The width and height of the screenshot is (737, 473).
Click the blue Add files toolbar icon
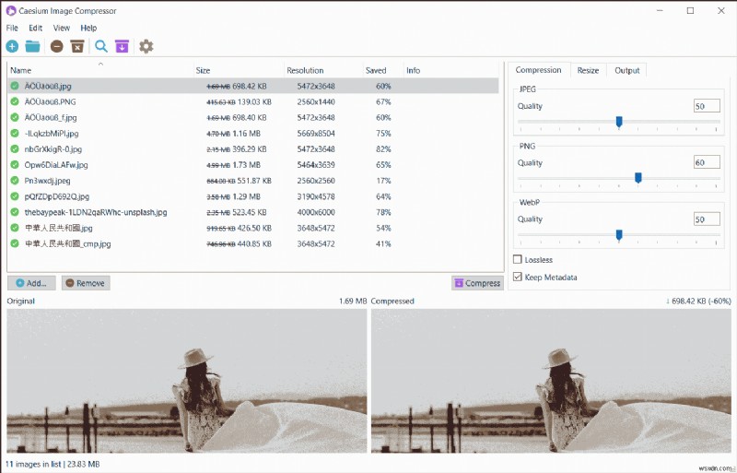point(12,46)
